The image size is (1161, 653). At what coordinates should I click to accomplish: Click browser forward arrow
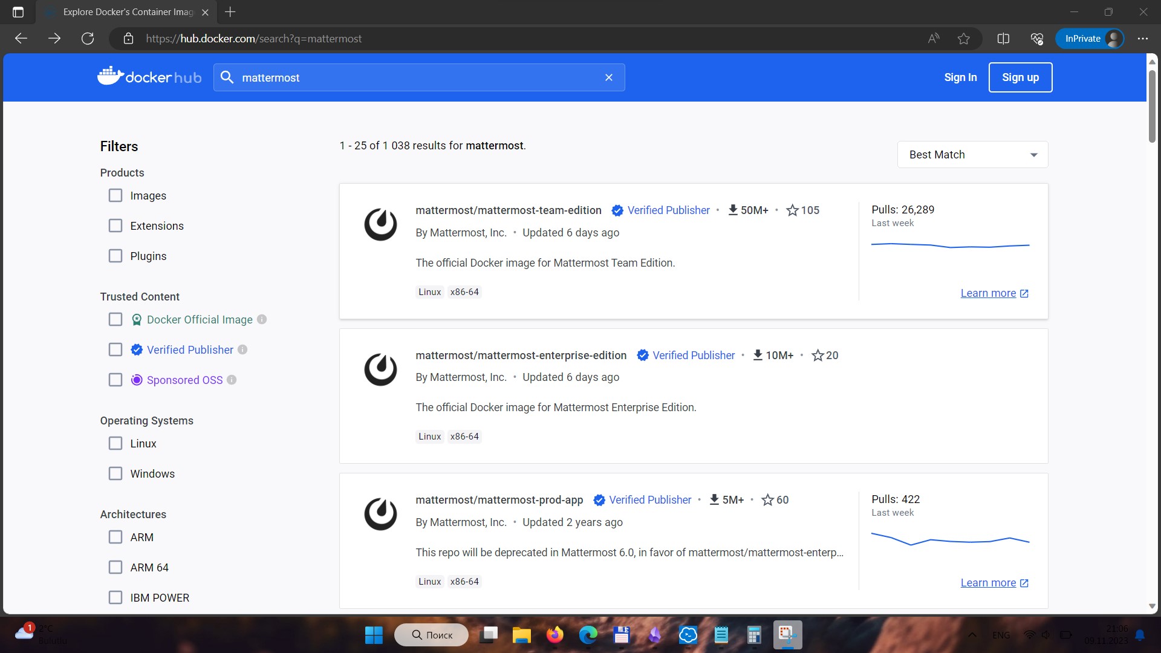[x=54, y=39]
